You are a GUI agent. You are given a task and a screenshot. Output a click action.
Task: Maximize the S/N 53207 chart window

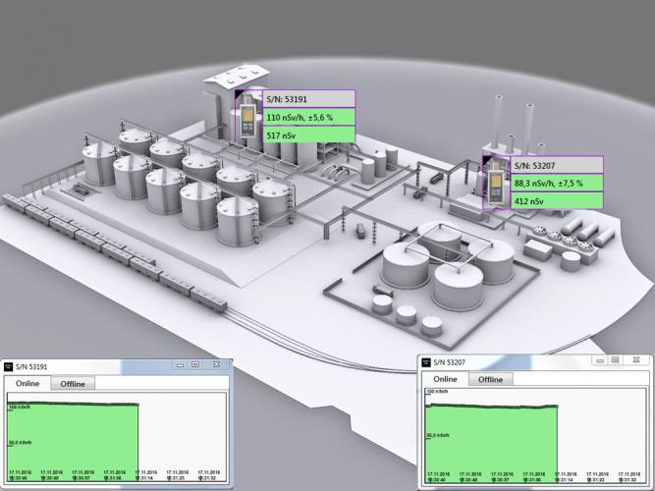[x=615, y=360]
